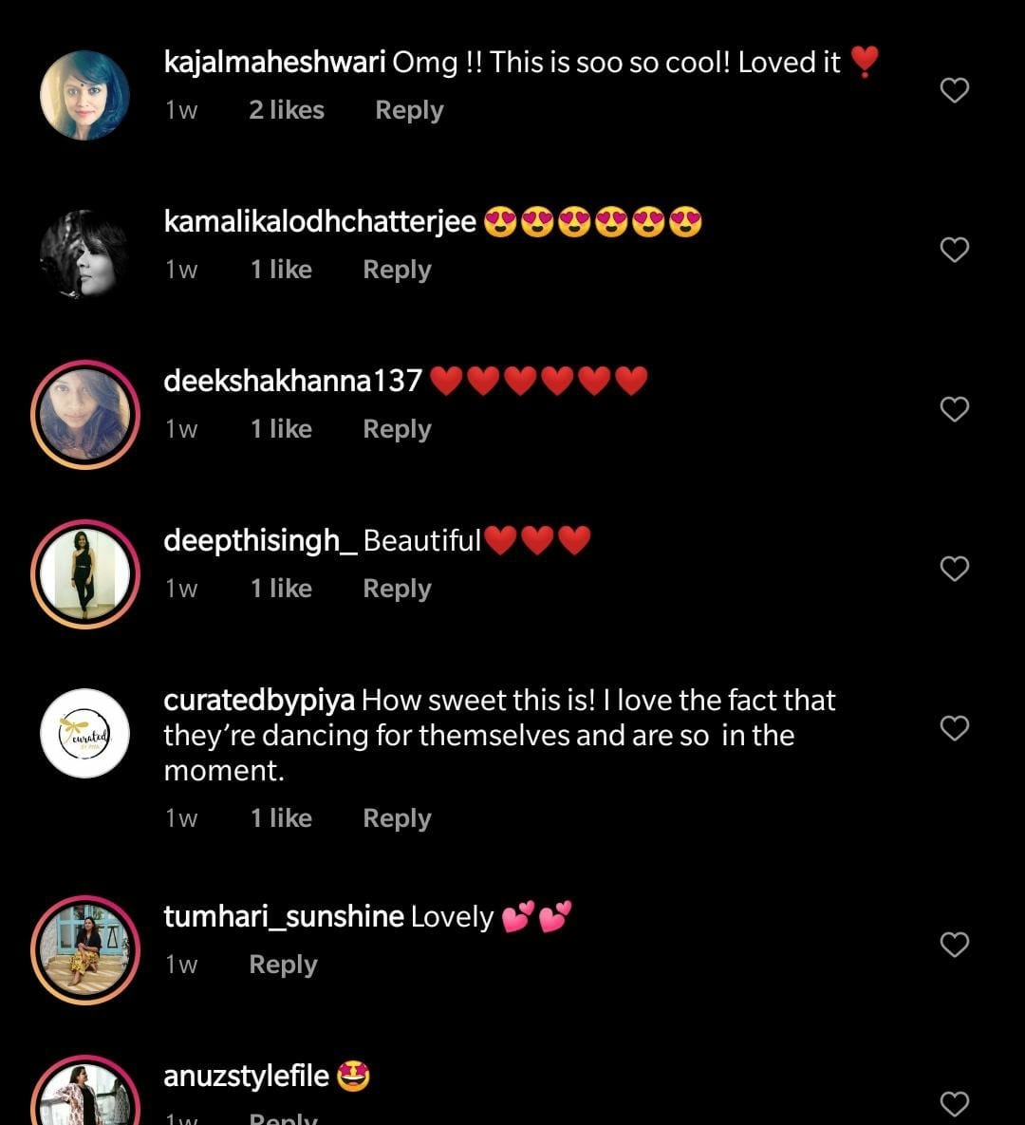Like anuzstylefile's emoji comment
Image resolution: width=1025 pixels, height=1125 pixels.
[x=954, y=1103]
